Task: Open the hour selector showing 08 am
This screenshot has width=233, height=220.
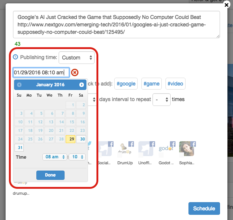Action: point(55,157)
